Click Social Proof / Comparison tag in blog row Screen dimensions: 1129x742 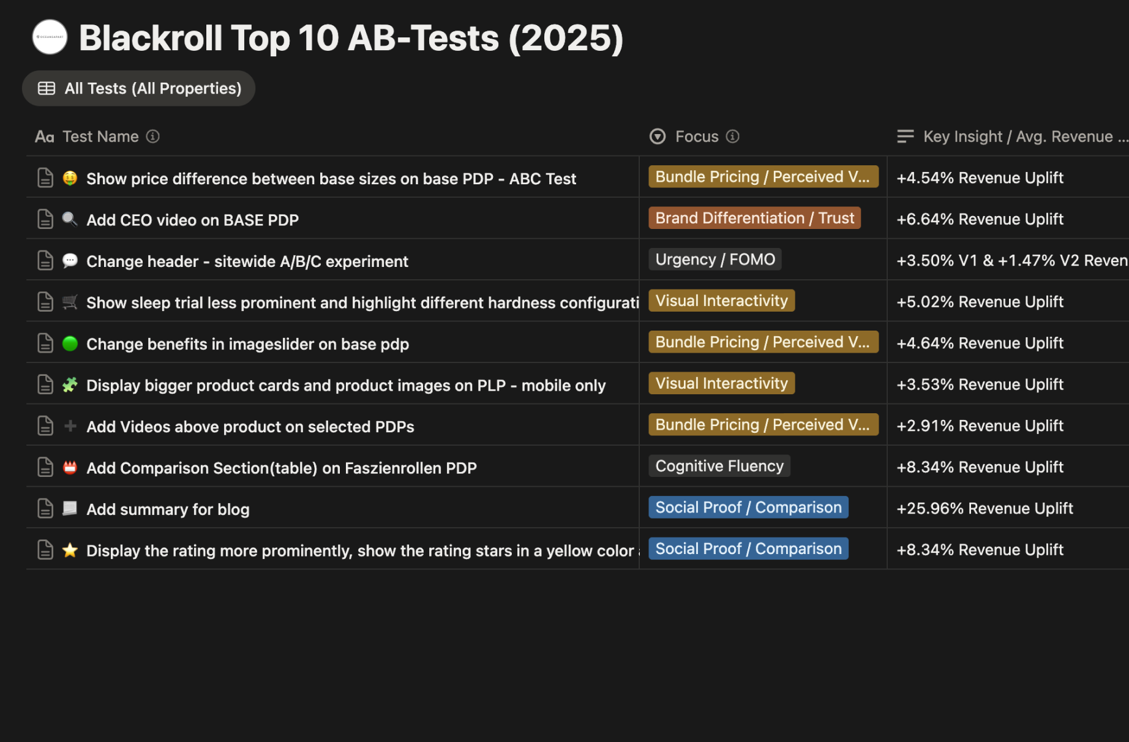[x=748, y=508]
